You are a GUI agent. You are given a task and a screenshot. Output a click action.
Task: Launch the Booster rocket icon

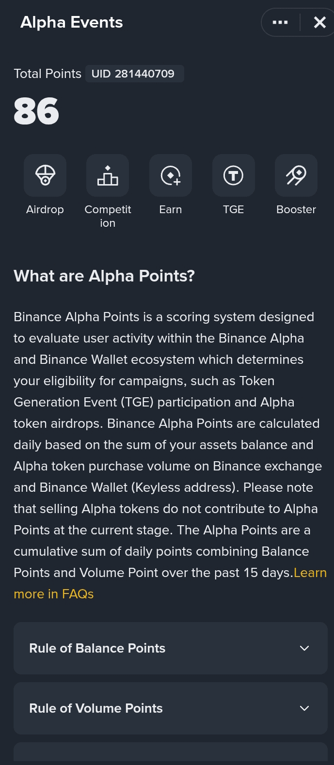tap(296, 175)
